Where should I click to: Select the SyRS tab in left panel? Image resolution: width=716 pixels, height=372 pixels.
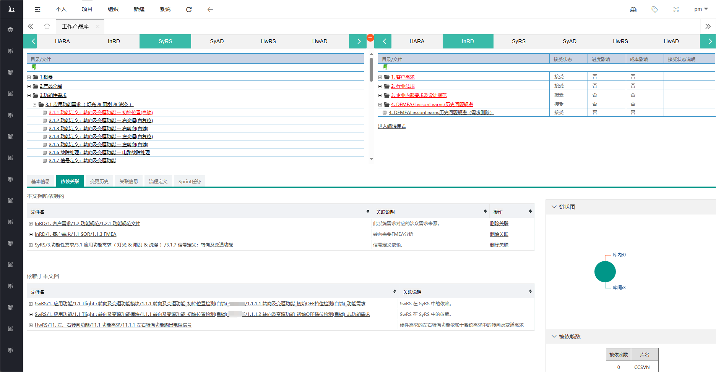[x=165, y=41]
